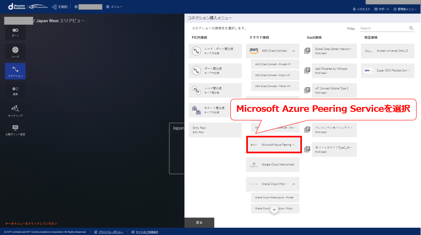Click the 戻る (Back) button
The image size is (421, 235).
[x=199, y=223]
